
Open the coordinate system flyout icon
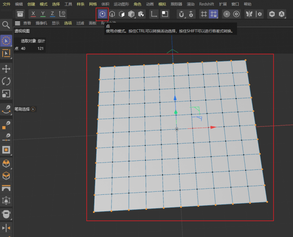point(62,14)
